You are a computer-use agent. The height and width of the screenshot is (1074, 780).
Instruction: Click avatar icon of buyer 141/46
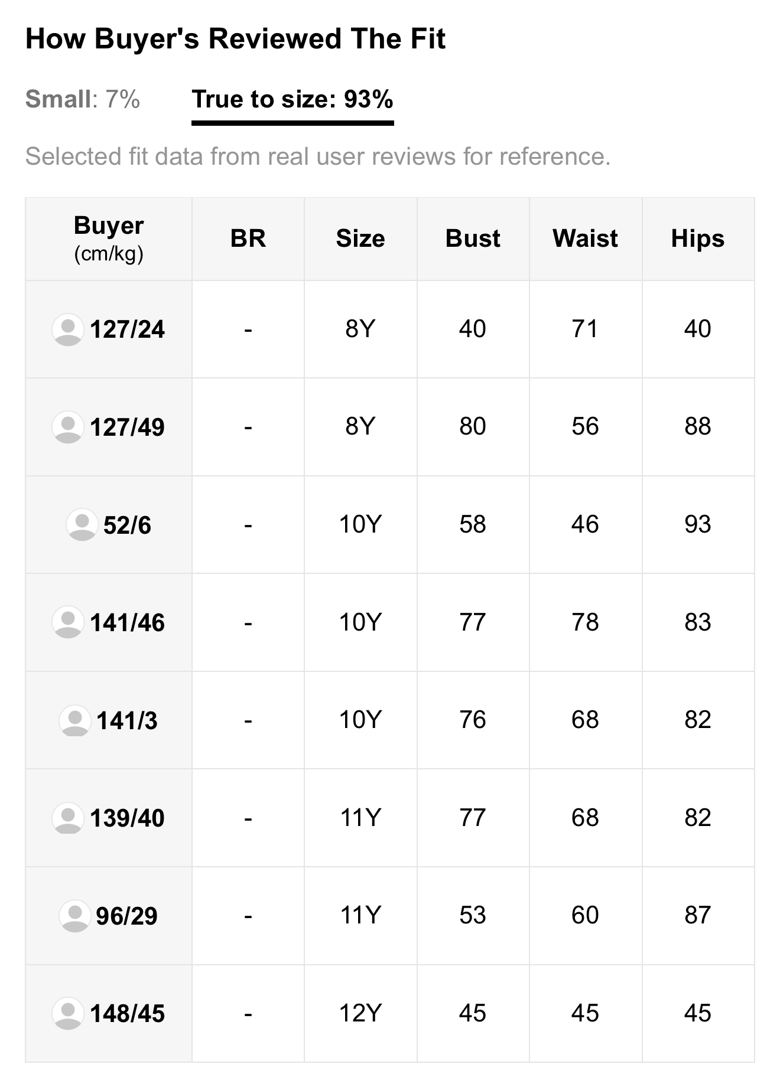click(x=68, y=622)
